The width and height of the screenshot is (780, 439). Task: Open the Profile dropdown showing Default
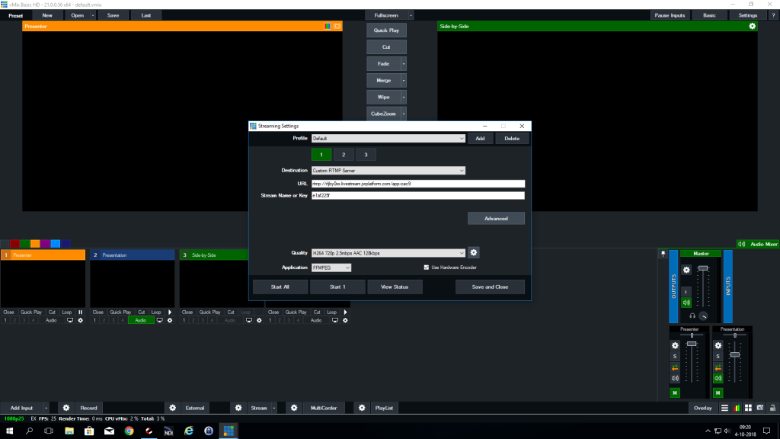pos(388,138)
